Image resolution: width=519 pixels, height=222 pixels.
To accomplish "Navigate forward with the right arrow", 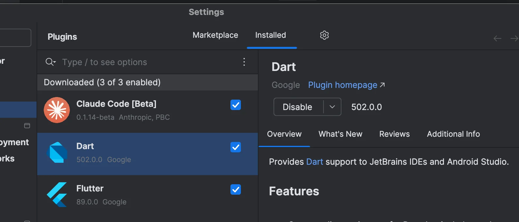I will [514, 38].
